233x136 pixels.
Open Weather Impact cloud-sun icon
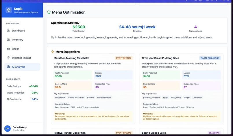tap(8, 58)
